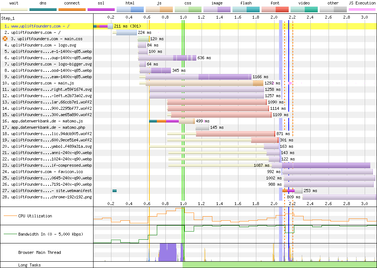The width and height of the screenshot is (377, 268).
Task: Click the Step_1 label
Action: (8, 18)
